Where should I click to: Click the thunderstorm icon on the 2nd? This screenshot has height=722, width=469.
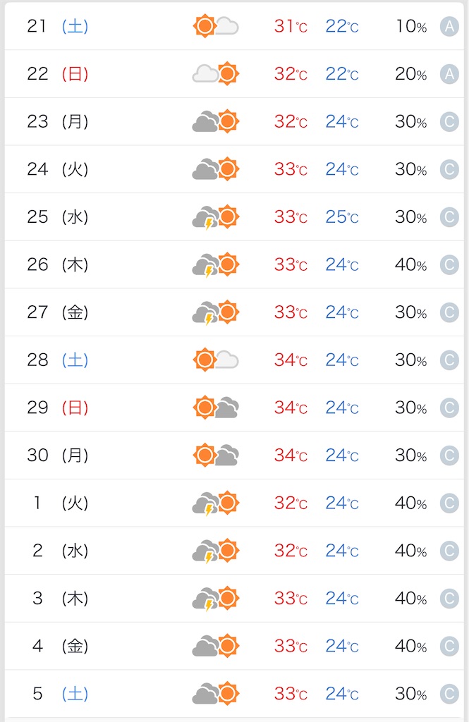coord(216,550)
